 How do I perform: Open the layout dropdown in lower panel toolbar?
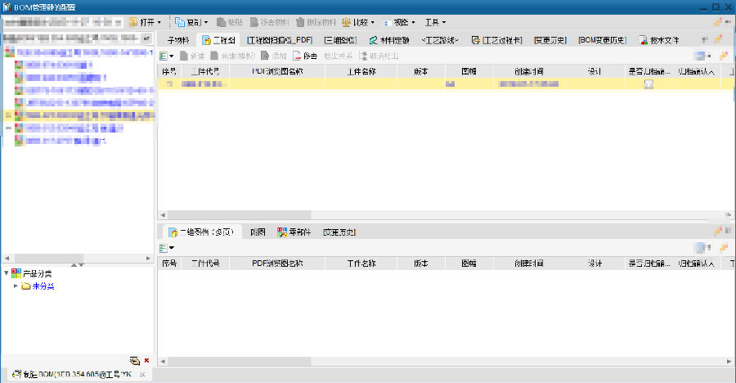click(702, 248)
